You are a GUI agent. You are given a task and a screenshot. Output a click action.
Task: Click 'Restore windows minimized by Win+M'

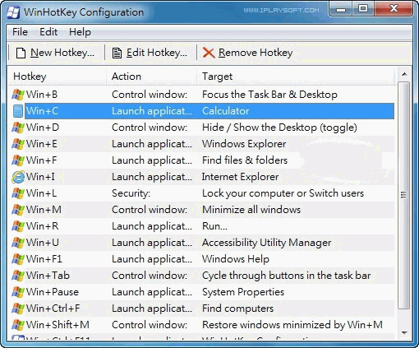[x=292, y=325]
